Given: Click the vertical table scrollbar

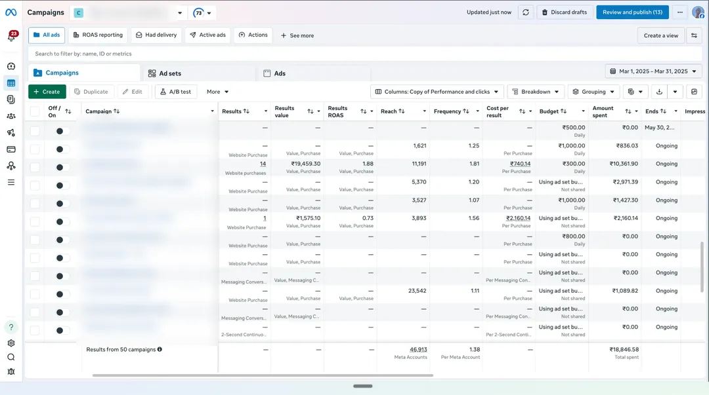Looking at the screenshot, I should click(702, 267).
